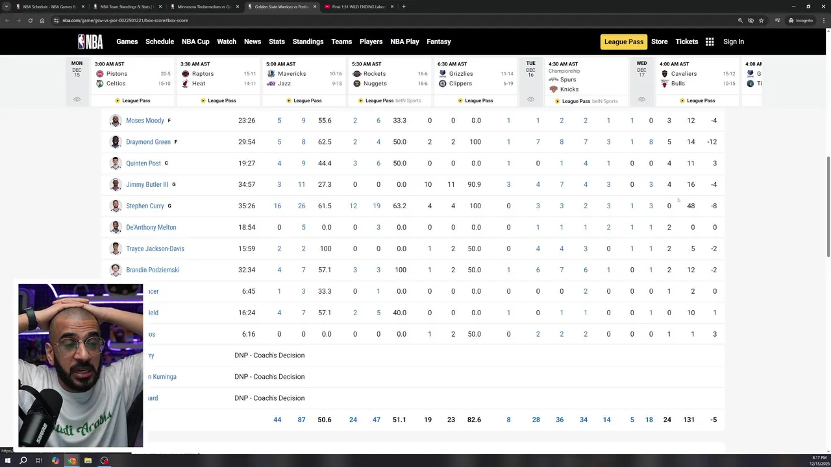Bookmark this page with the star icon

(x=762, y=20)
